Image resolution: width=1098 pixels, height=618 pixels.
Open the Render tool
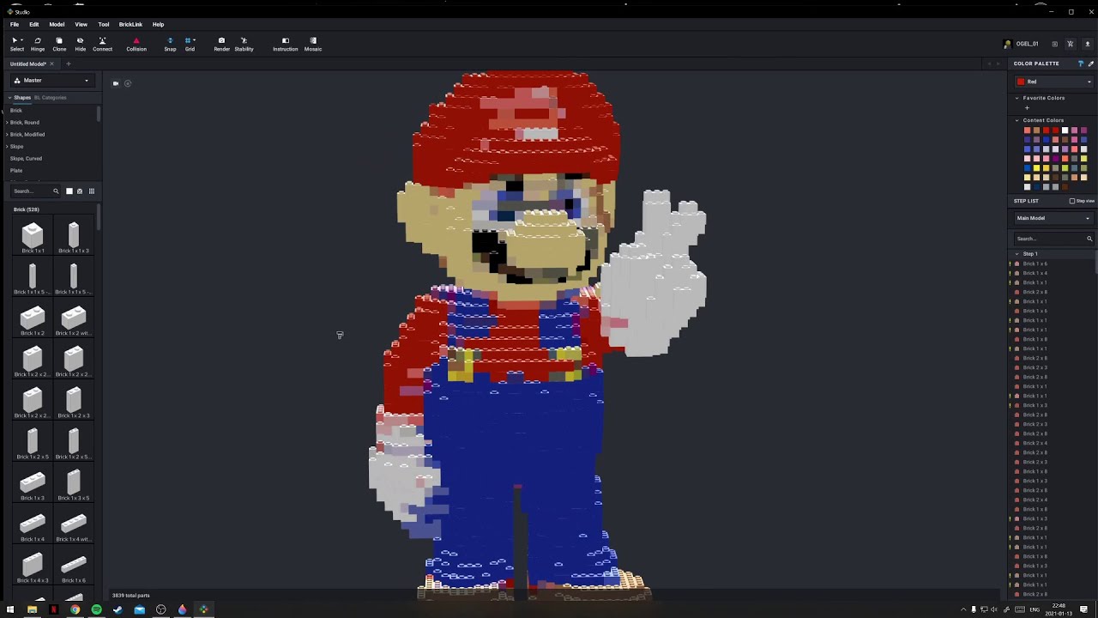tap(221, 44)
